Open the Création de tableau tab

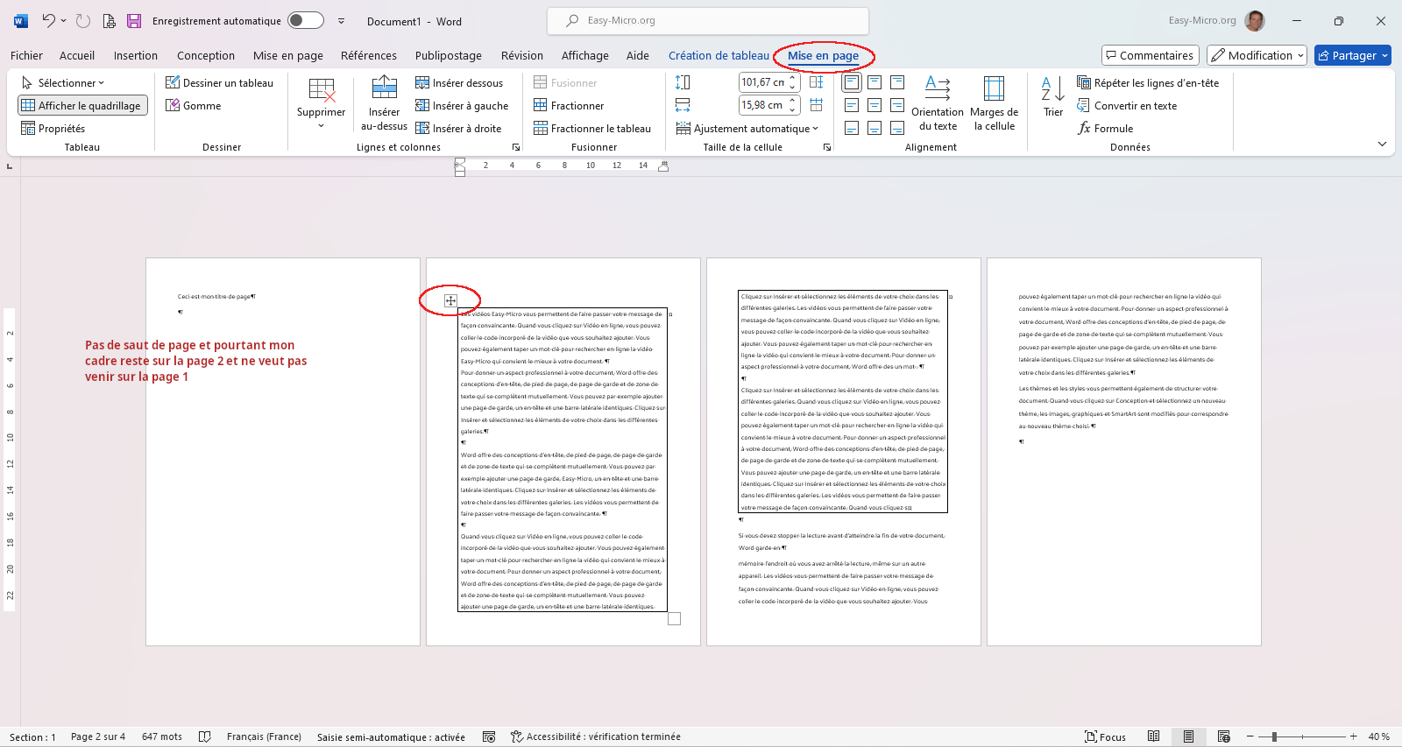(719, 55)
